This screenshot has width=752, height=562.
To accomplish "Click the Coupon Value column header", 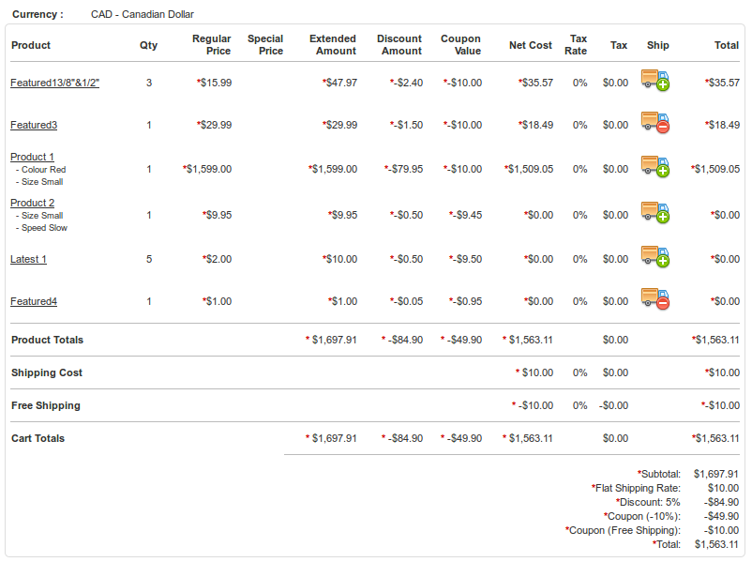I will tap(460, 45).
